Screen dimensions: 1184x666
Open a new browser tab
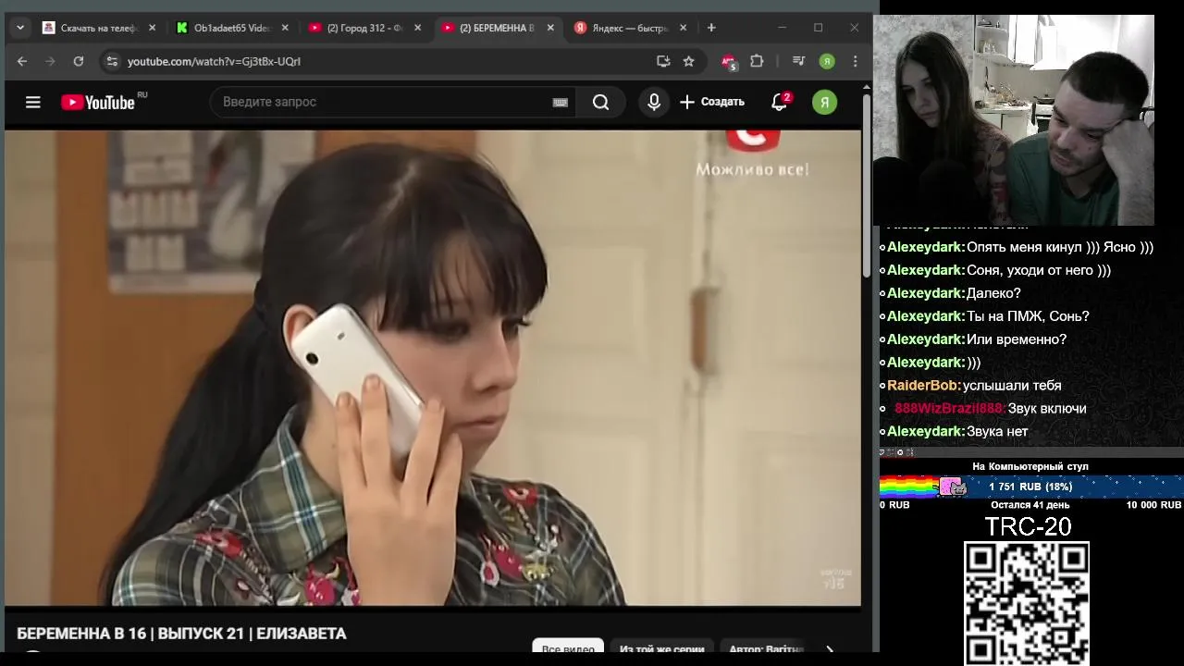click(x=711, y=28)
